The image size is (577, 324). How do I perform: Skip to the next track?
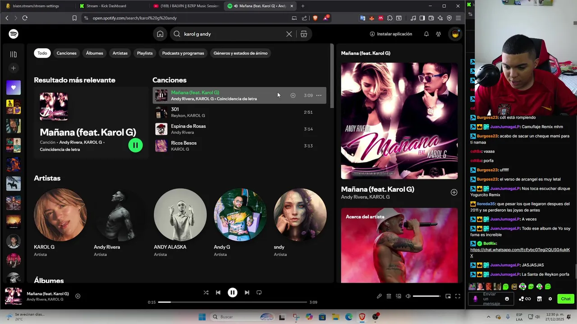[x=247, y=292]
